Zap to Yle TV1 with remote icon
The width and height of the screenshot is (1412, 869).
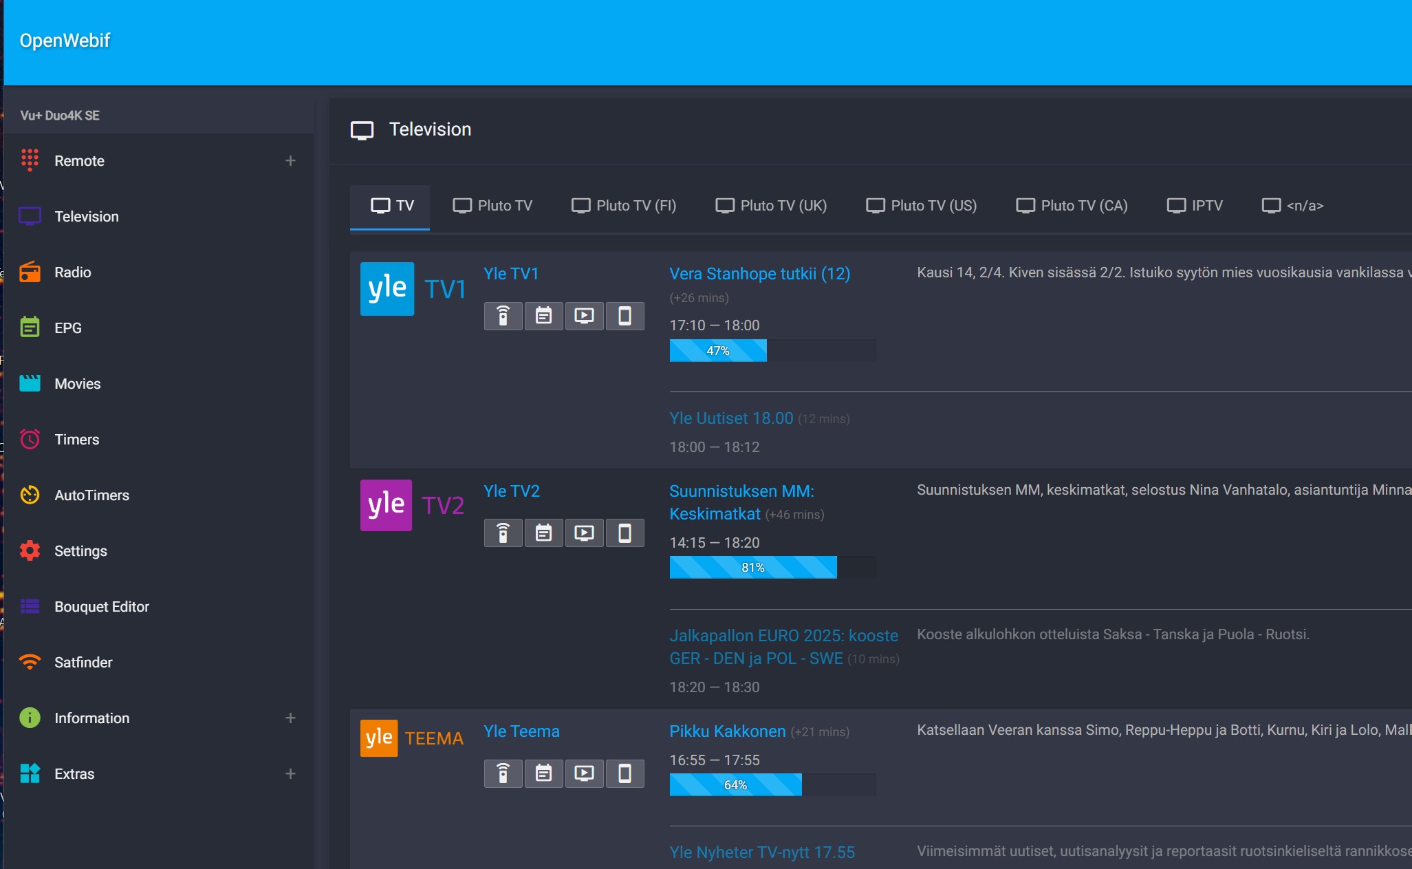503,316
